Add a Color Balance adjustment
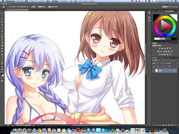179x134 pixels. 161,51
